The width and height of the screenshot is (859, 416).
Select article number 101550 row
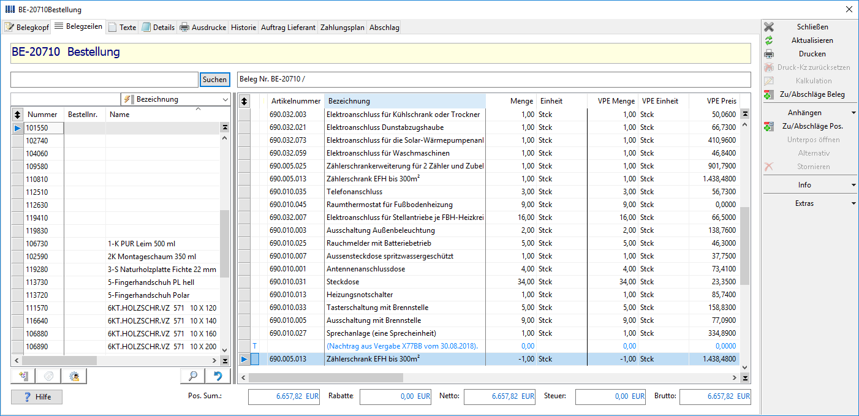pos(115,128)
